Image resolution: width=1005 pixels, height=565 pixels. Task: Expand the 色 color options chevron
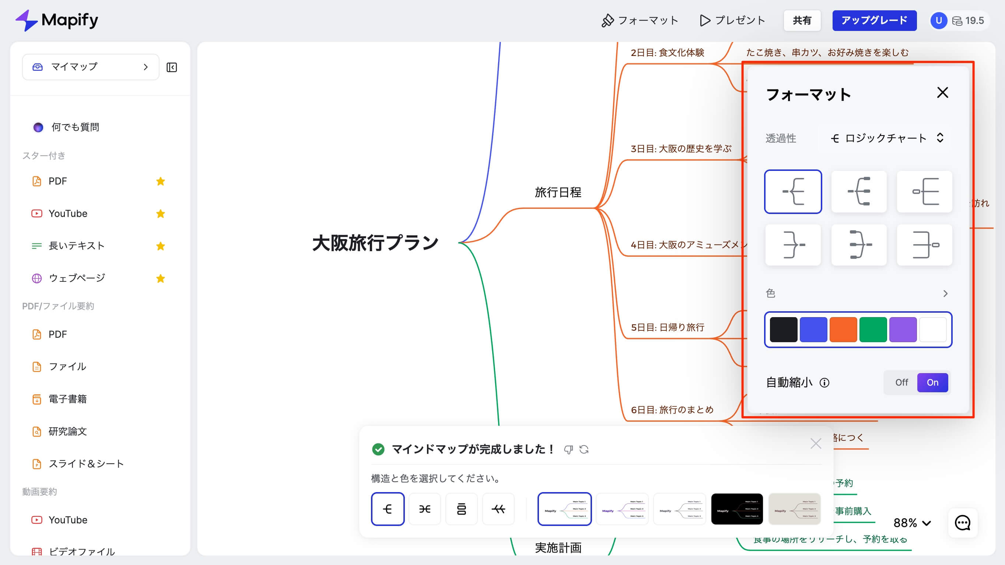pyautogui.click(x=945, y=294)
